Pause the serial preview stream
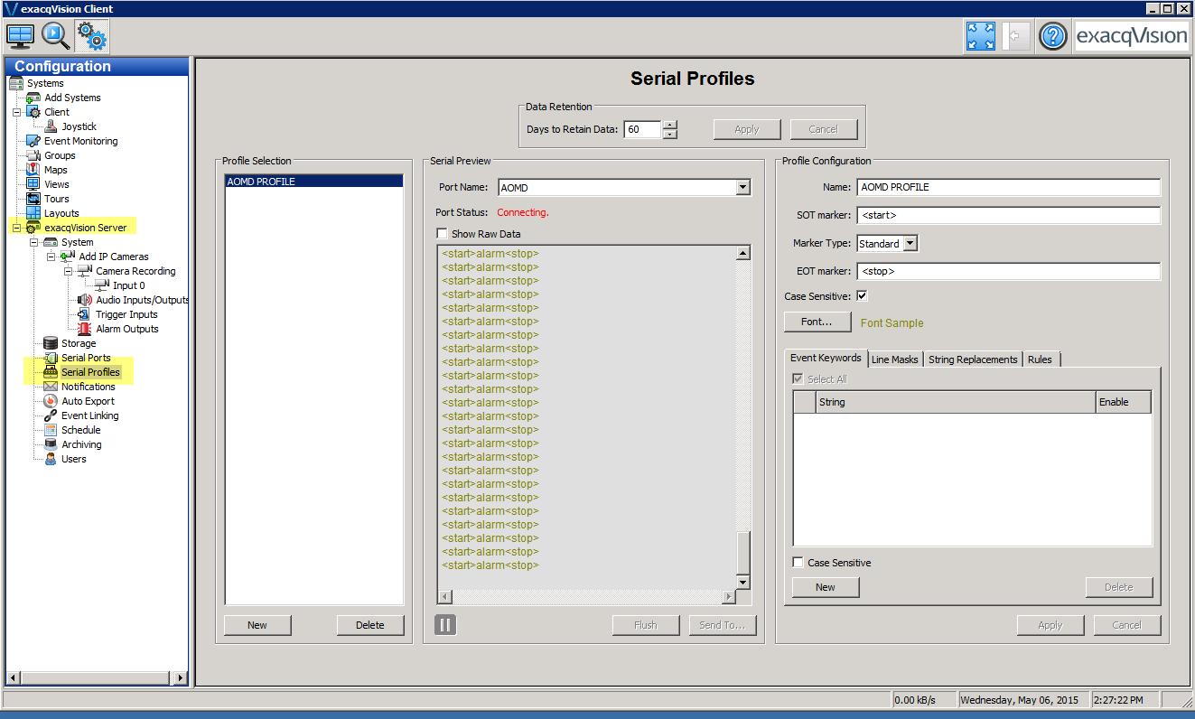1195x719 pixels. (445, 624)
